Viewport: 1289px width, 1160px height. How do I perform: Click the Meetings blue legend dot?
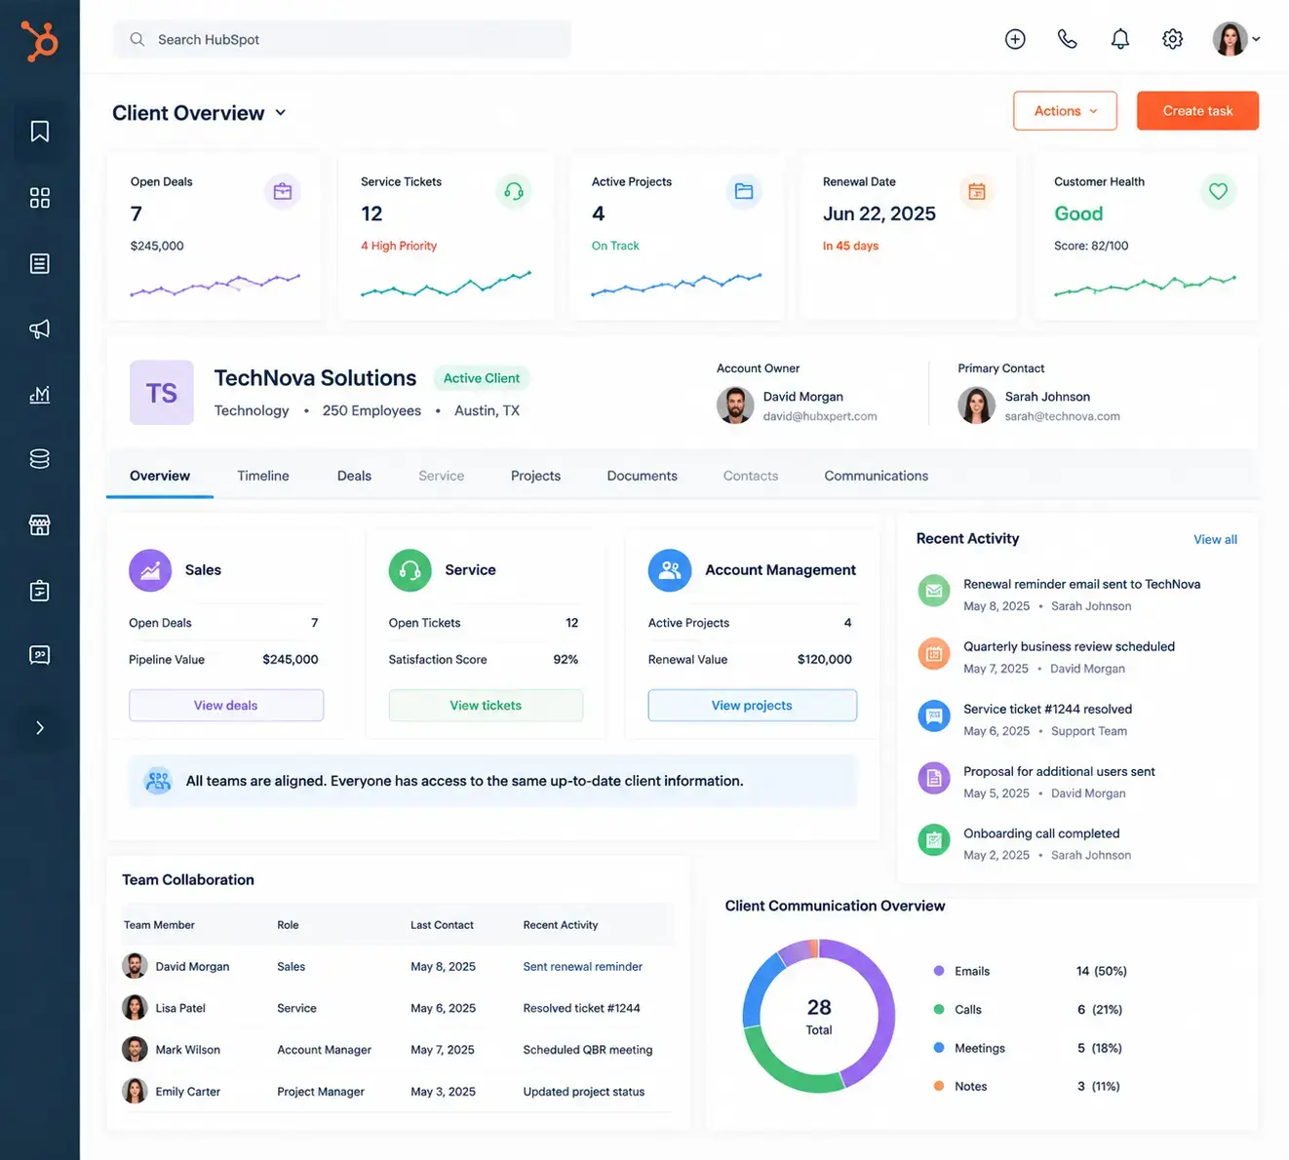939,1048
